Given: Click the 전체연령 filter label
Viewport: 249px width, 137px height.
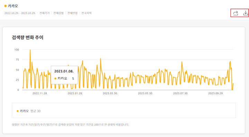Looking at the screenshot, I should [72, 13].
